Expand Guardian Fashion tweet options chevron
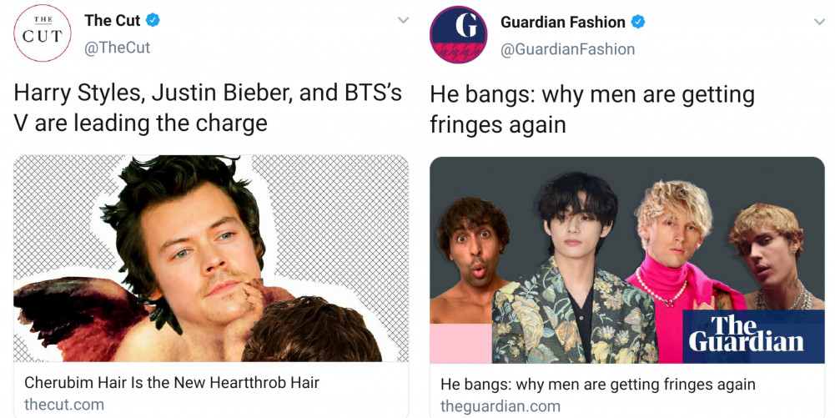Image resolution: width=835 pixels, height=418 pixels. [x=819, y=22]
